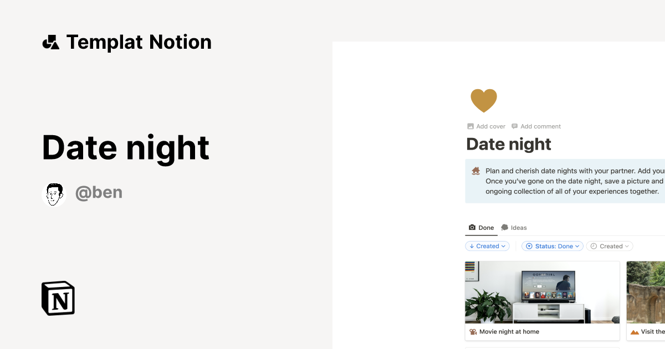Open the Movie night at home card thumbnail
This screenshot has height=349, width=665.
coord(542,292)
